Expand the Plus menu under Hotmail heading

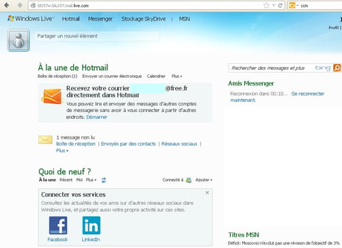[176, 77]
